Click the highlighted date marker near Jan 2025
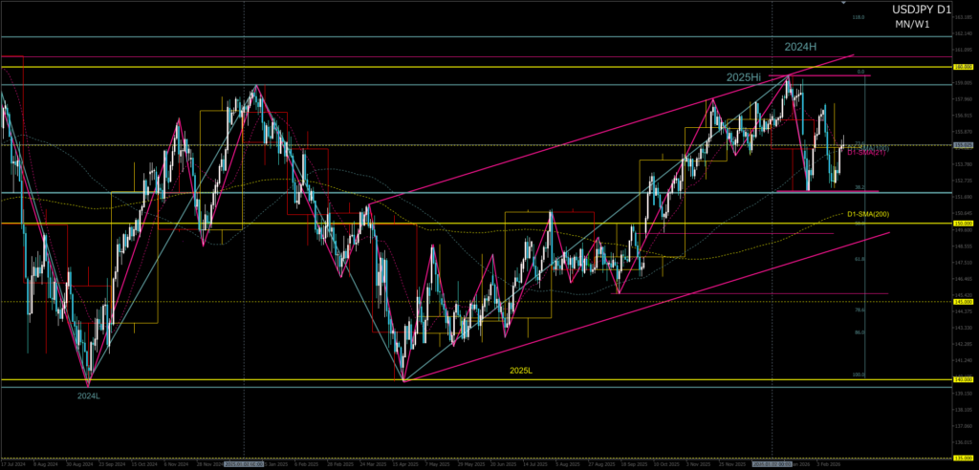The height and width of the screenshot is (470, 979). tap(243, 465)
